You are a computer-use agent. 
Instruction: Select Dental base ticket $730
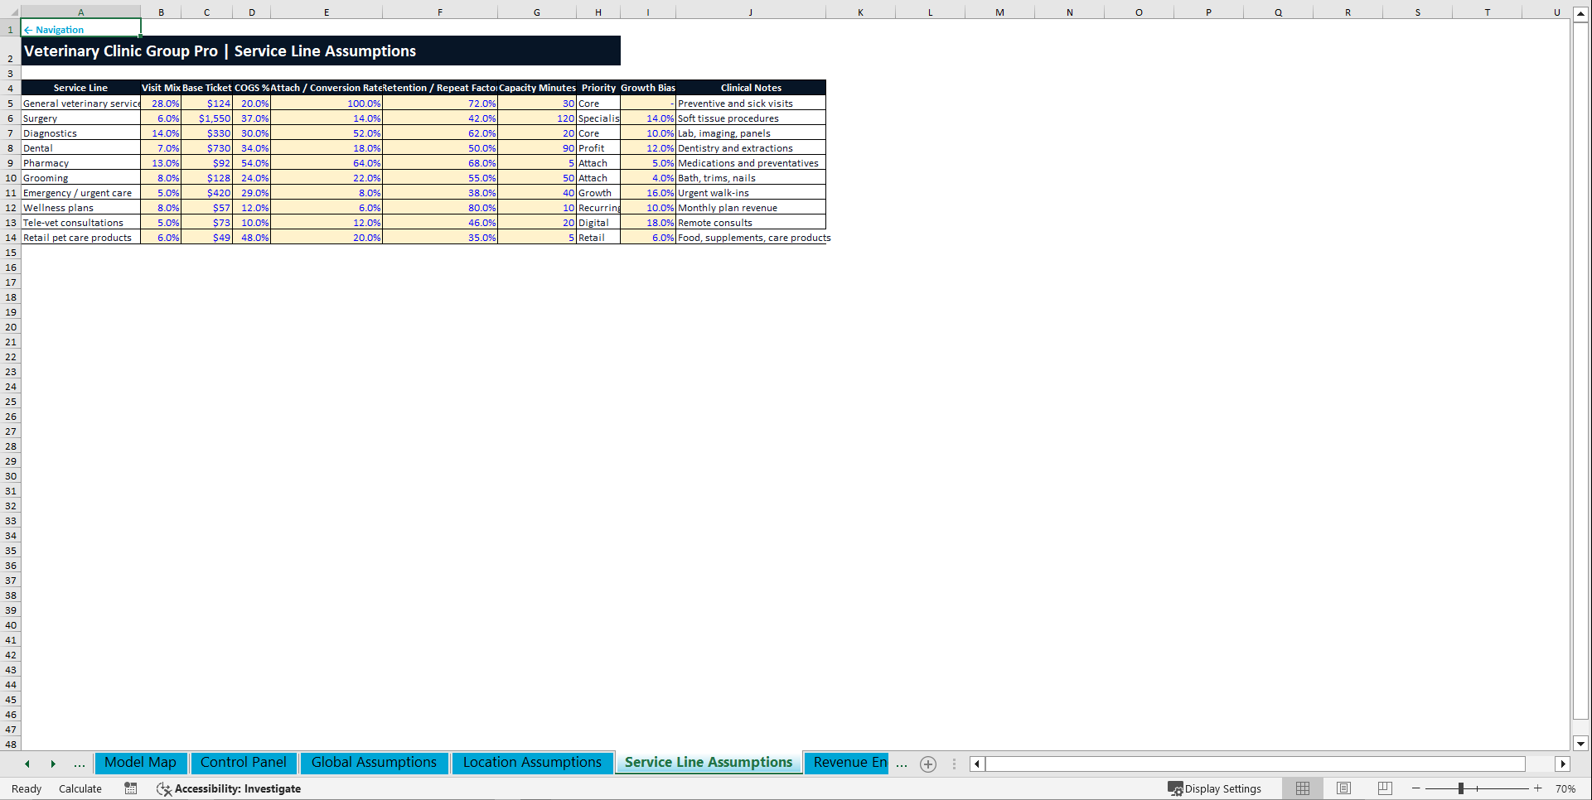click(x=206, y=148)
